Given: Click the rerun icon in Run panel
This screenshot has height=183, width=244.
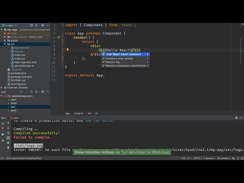Looking at the screenshot, I should [3, 124].
